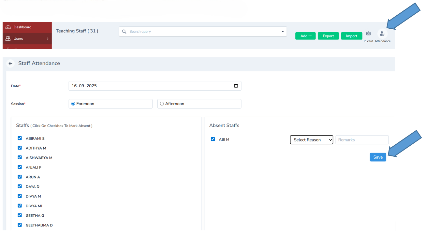Click the search magnifier icon
The image size is (425, 232).
click(x=124, y=31)
